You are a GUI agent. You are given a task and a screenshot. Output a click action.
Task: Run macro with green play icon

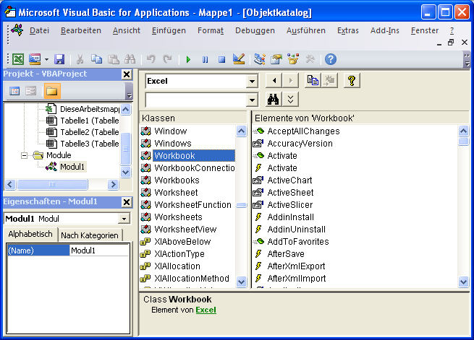[188, 59]
